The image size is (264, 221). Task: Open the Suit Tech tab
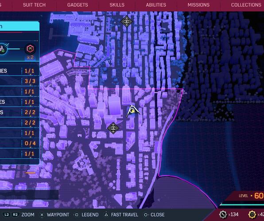tap(34, 5)
